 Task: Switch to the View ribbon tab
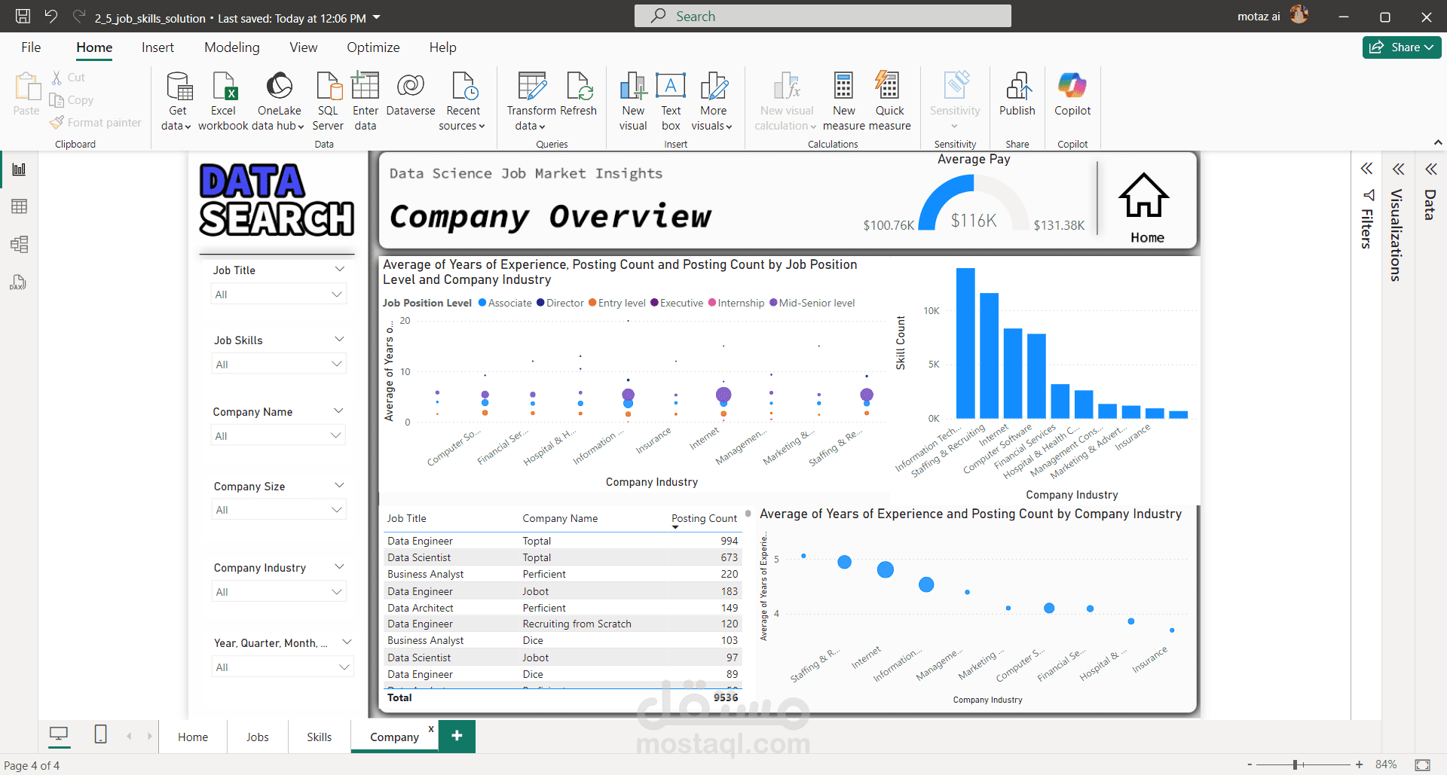coord(304,47)
